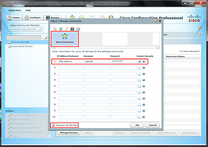The height and width of the screenshot is (147, 208).
Task: Click the IP Address field for row 1
Action: pos(71,61)
